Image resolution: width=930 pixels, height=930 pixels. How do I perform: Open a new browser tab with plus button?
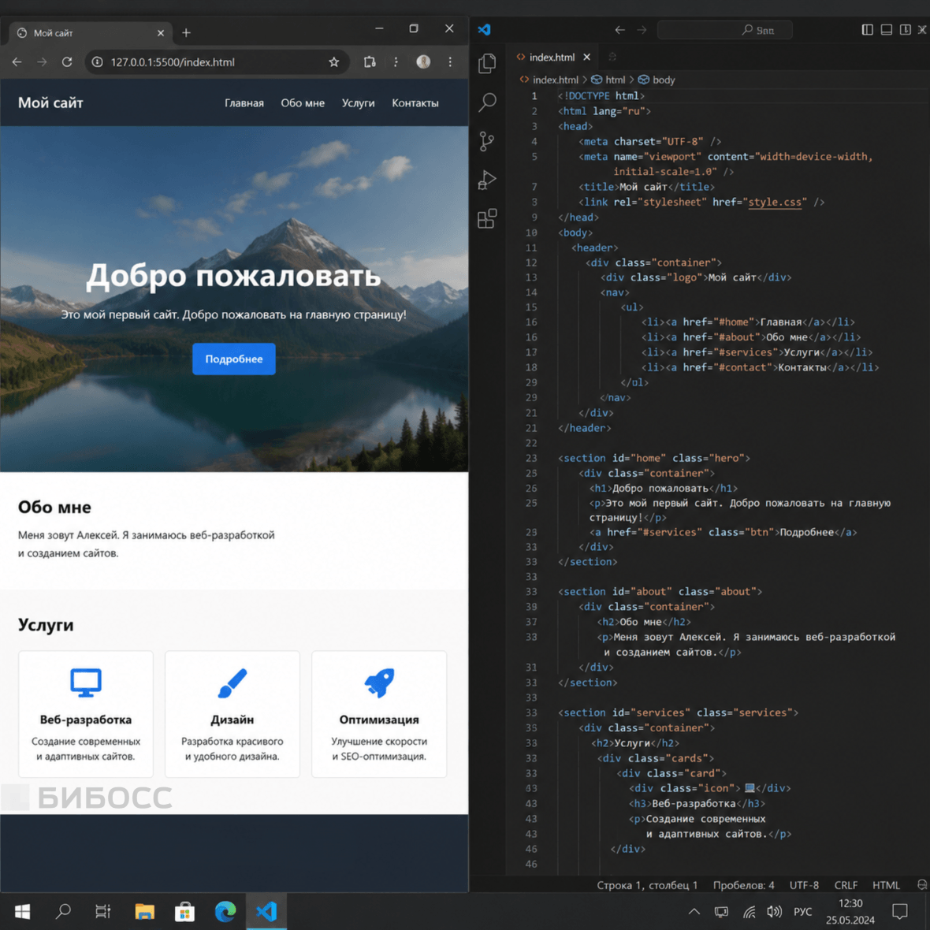click(186, 32)
